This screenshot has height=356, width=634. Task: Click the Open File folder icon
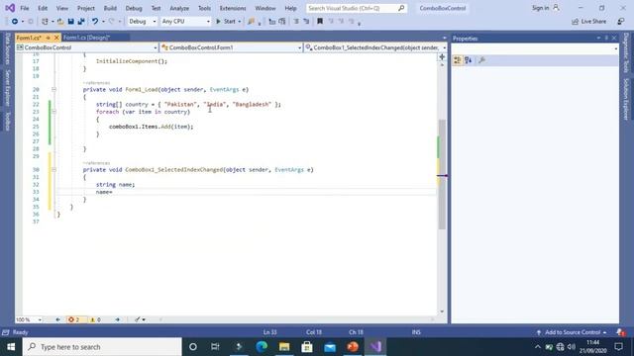pyautogui.click(x=60, y=22)
